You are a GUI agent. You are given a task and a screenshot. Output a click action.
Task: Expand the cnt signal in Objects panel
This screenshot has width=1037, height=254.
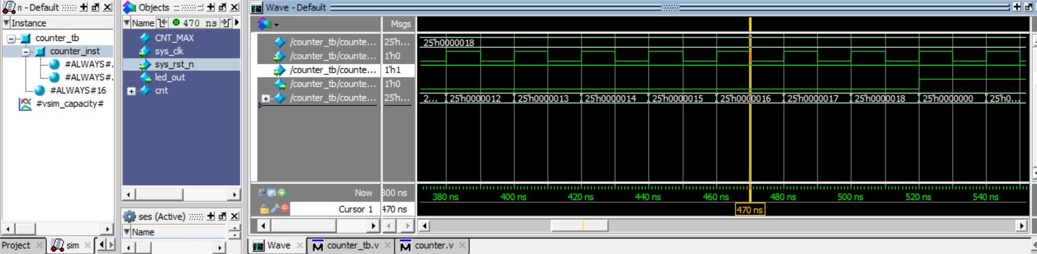click(131, 91)
